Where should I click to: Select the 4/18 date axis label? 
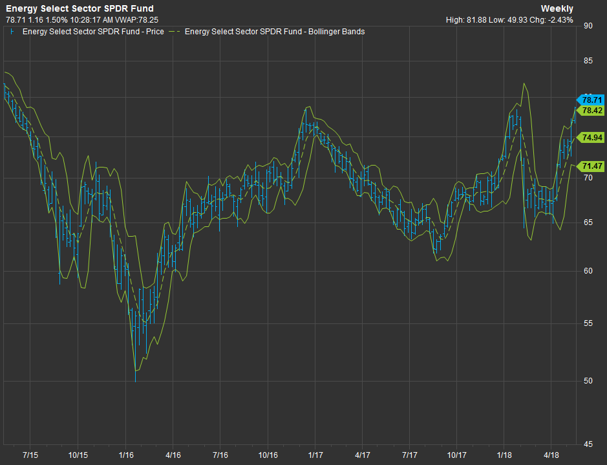click(x=551, y=455)
